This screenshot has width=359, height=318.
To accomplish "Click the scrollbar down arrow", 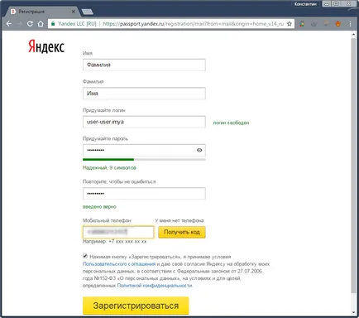I will (x=353, y=312).
